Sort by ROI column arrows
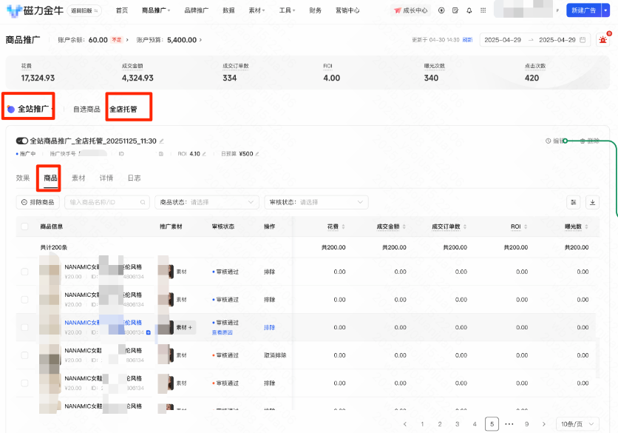This screenshot has height=433, width=618. coord(526,226)
